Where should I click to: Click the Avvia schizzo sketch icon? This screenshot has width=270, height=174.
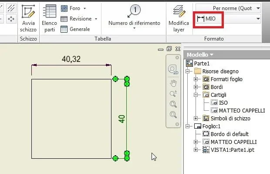28,11
